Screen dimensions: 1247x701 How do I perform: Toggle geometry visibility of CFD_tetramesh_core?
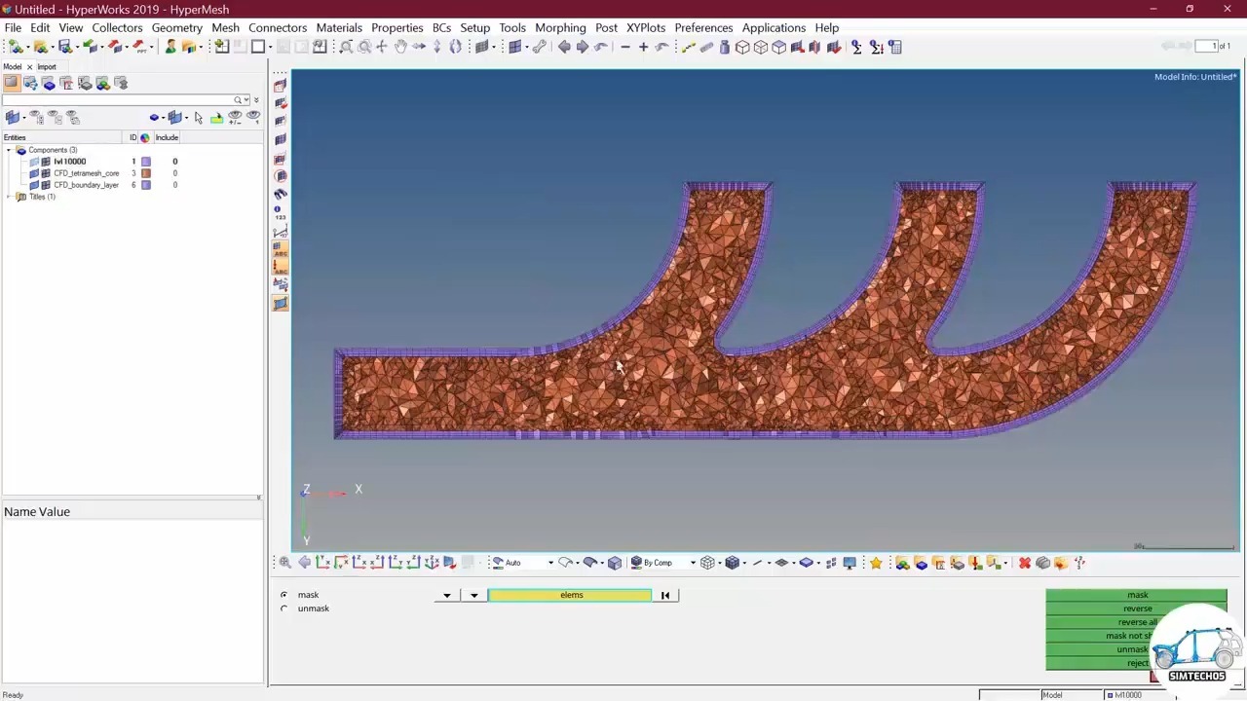click(34, 173)
